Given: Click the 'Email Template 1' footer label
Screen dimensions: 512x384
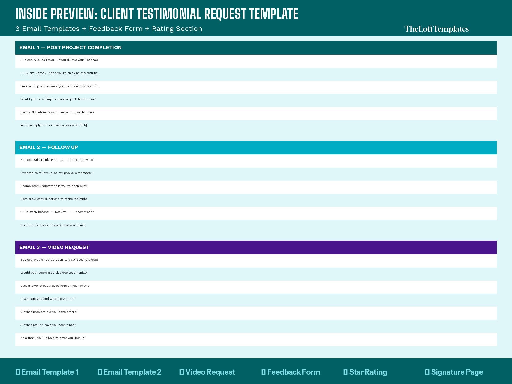Looking at the screenshot, I should 47,372.
